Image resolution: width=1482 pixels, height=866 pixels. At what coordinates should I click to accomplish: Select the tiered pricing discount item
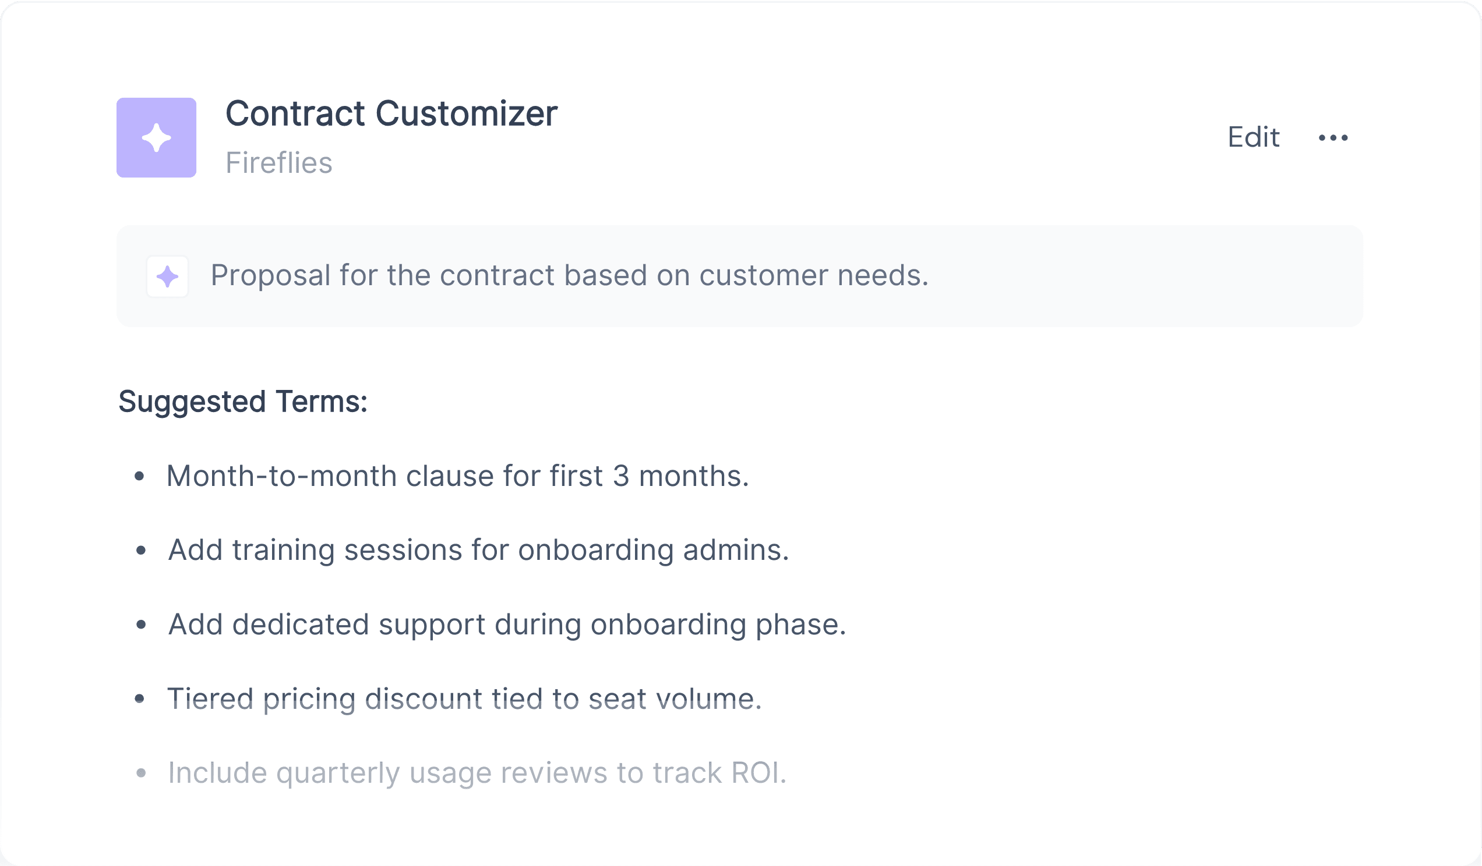tap(465, 699)
